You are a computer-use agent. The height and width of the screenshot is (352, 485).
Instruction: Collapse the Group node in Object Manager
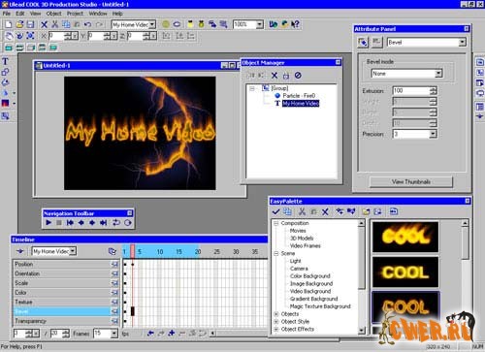click(x=252, y=88)
